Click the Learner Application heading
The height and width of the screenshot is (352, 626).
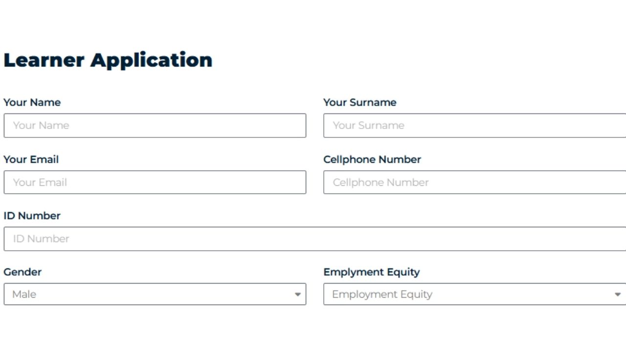pyautogui.click(x=108, y=60)
